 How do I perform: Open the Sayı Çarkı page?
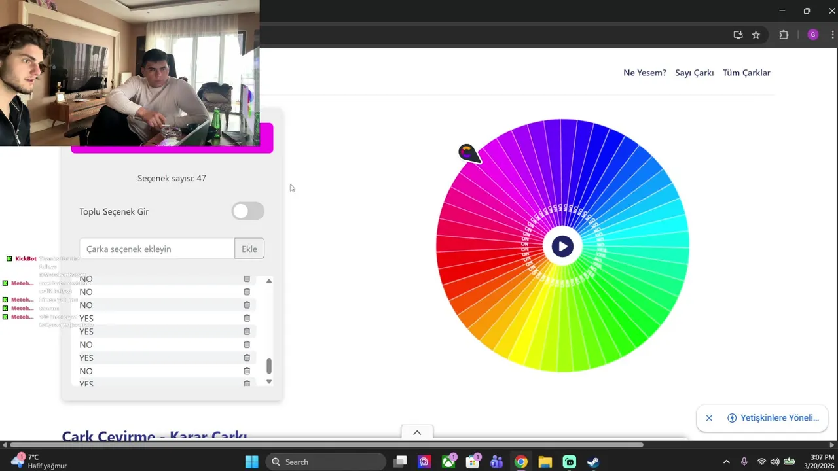point(695,73)
